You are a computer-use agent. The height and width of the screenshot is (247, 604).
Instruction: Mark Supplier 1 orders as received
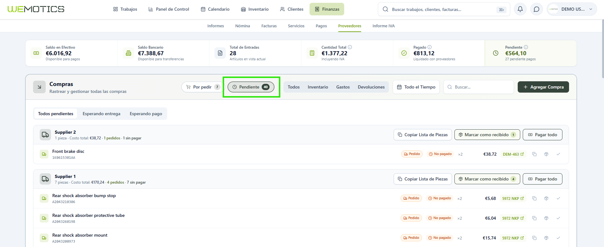pyautogui.click(x=487, y=179)
